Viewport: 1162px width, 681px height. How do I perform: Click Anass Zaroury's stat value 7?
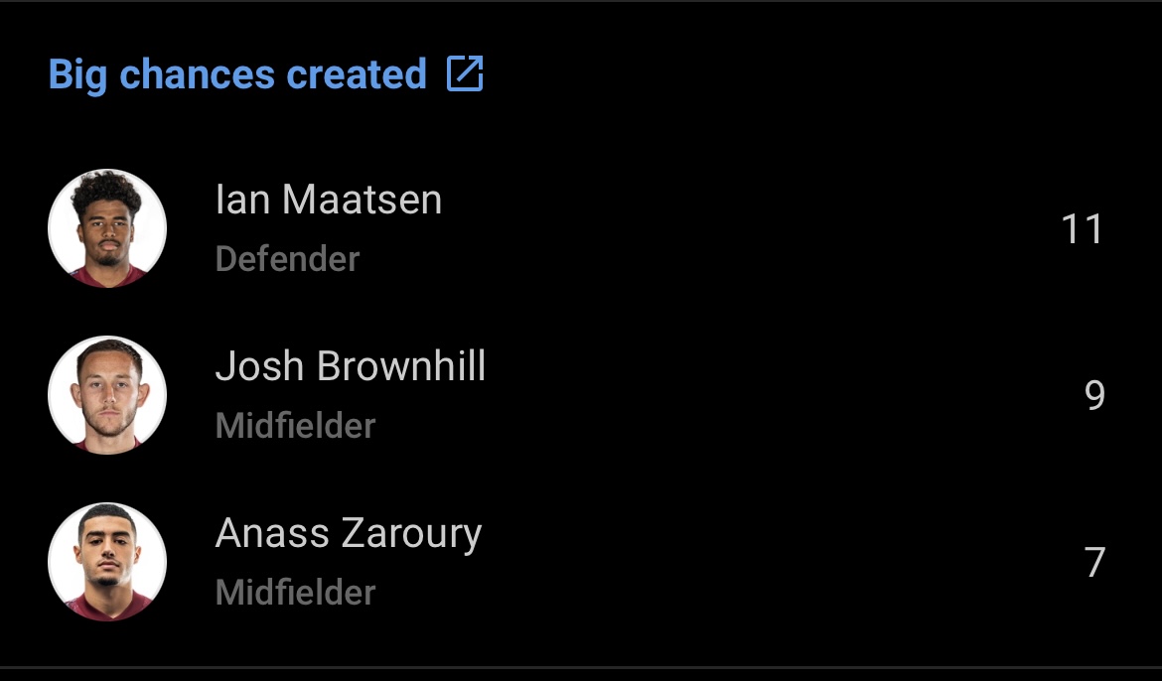1093,563
